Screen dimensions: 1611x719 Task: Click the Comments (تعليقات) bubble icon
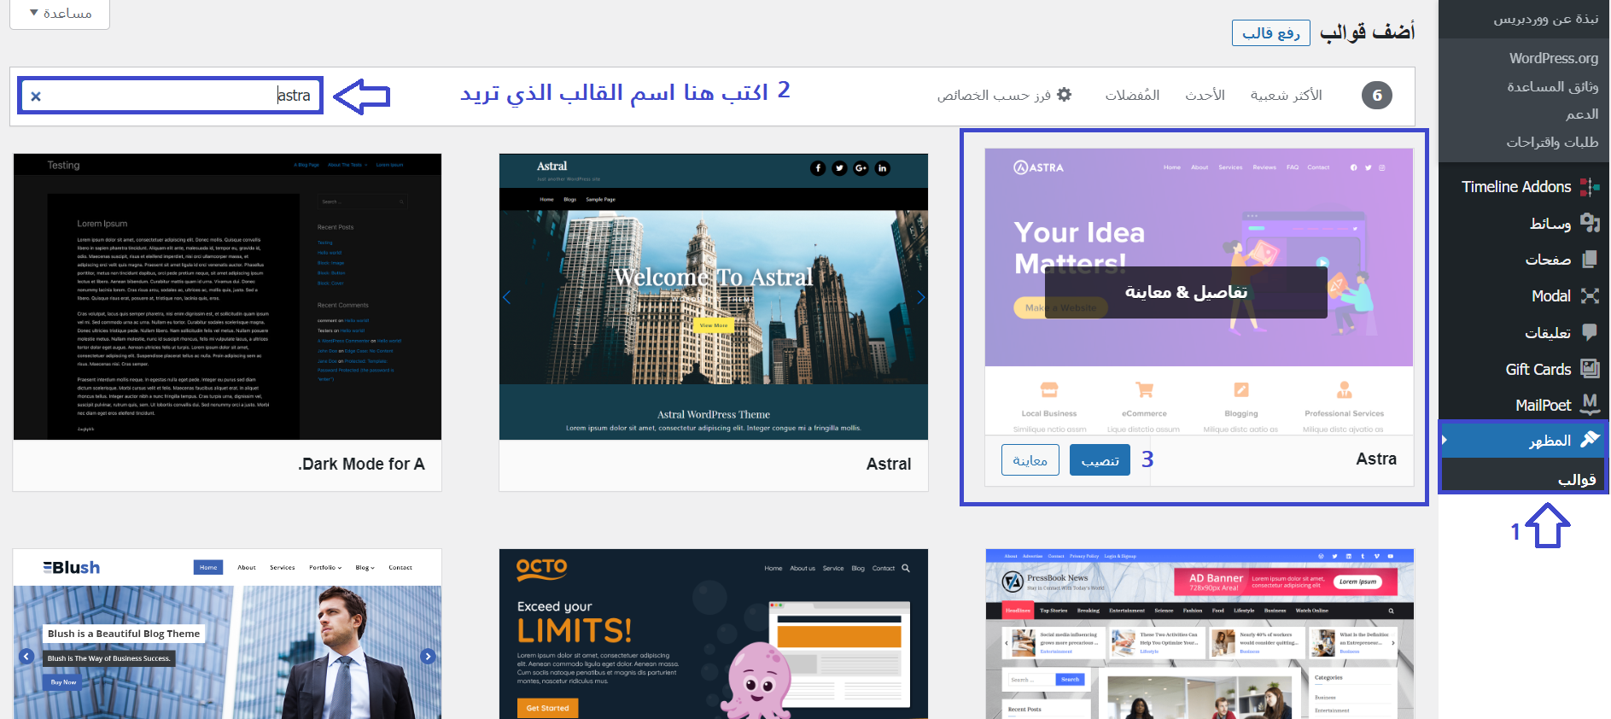click(1590, 332)
